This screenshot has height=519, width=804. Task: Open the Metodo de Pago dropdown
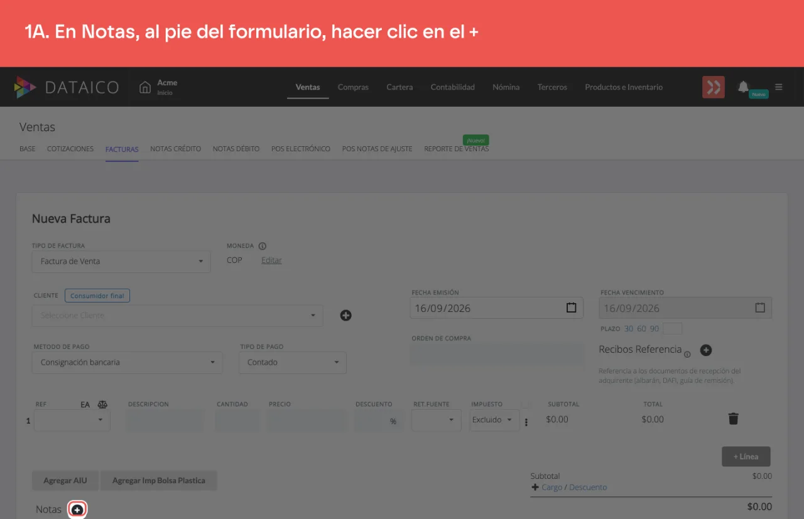(128, 362)
